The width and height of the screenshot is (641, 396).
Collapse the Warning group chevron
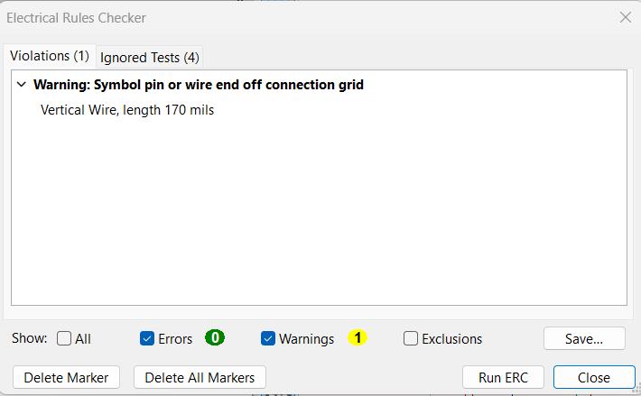point(22,85)
